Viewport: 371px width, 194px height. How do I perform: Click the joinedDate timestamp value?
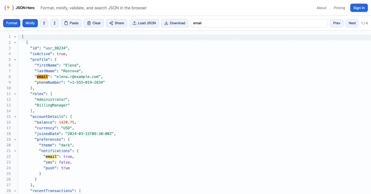pyautogui.click(x=90, y=134)
